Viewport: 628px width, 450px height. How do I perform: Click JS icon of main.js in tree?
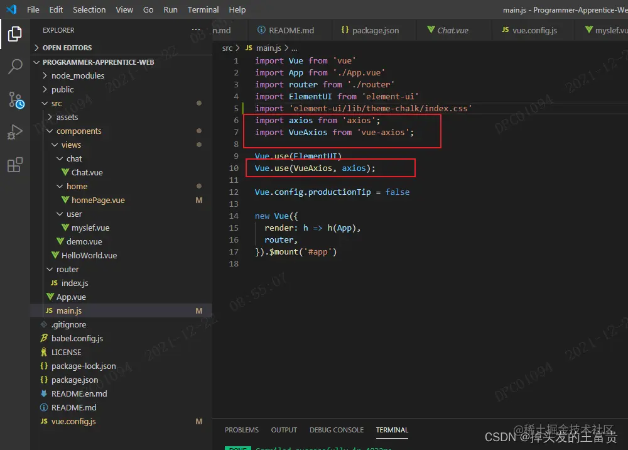tap(49, 310)
